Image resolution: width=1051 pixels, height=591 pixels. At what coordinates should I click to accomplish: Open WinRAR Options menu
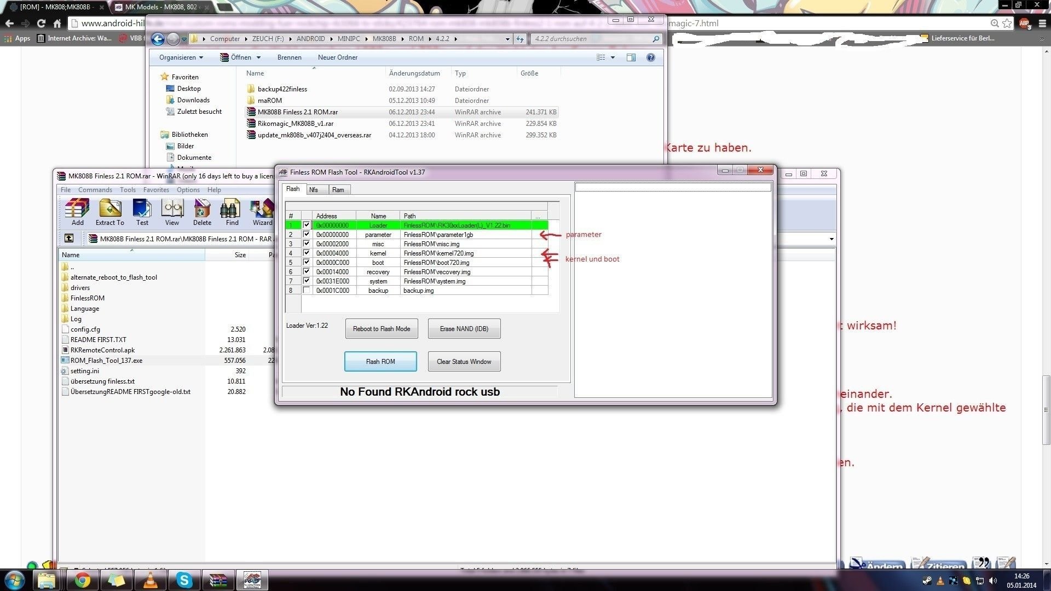(188, 190)
